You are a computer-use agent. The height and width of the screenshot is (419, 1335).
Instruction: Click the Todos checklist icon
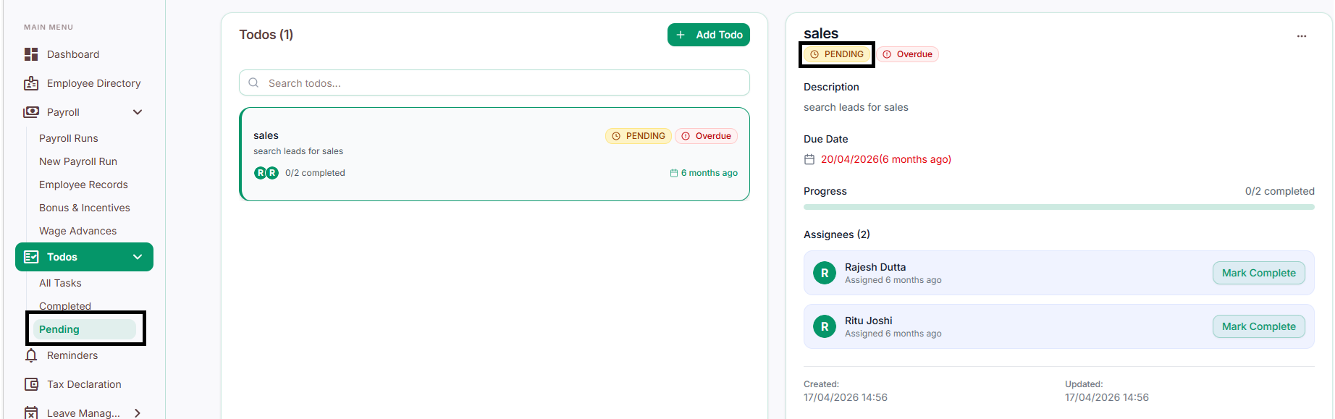[x=31, y=257]
